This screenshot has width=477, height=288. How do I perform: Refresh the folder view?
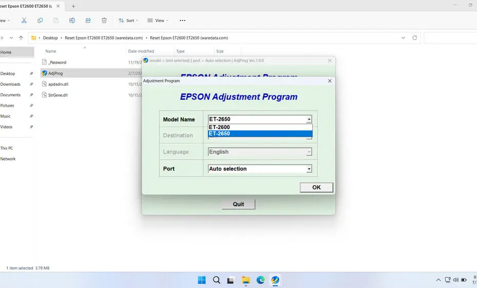point(414,38)
